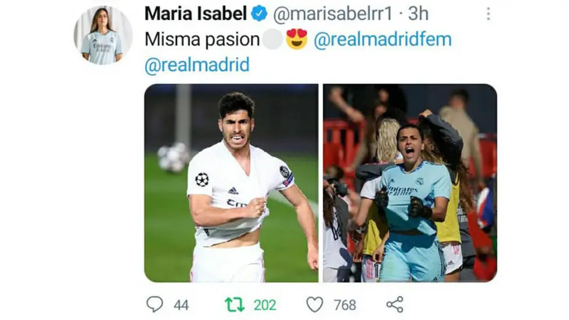
Task: Like the tweet with heart icon
Action: pos(315,304)
